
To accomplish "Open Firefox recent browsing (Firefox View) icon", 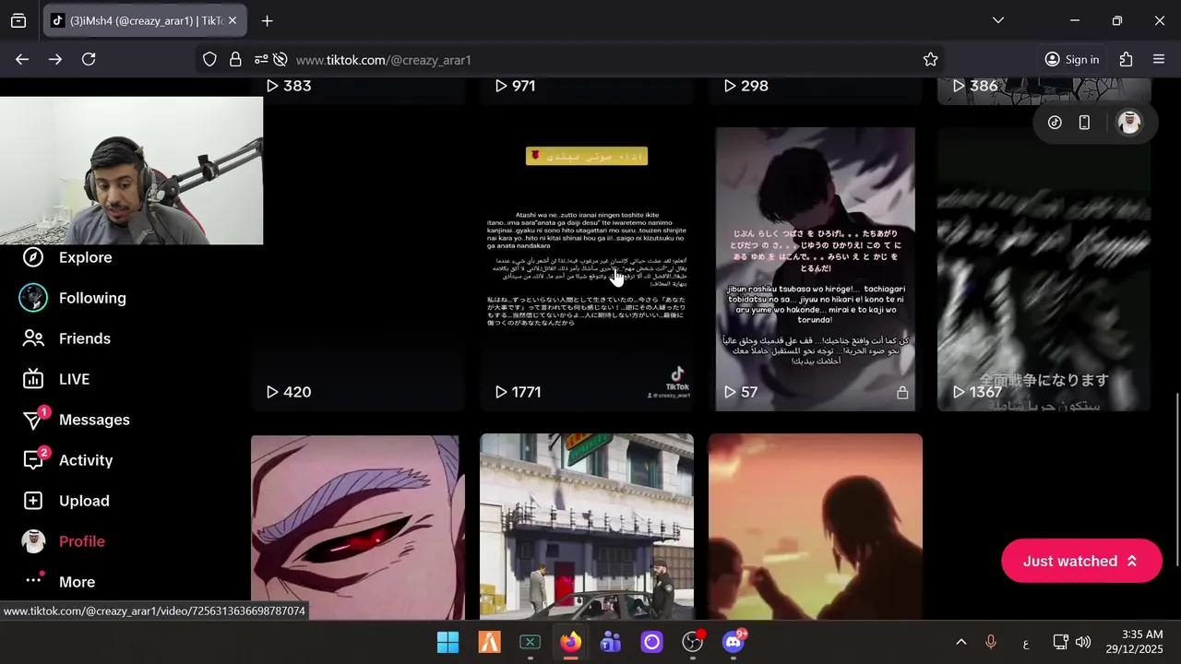I will click(x=18, y=20).
